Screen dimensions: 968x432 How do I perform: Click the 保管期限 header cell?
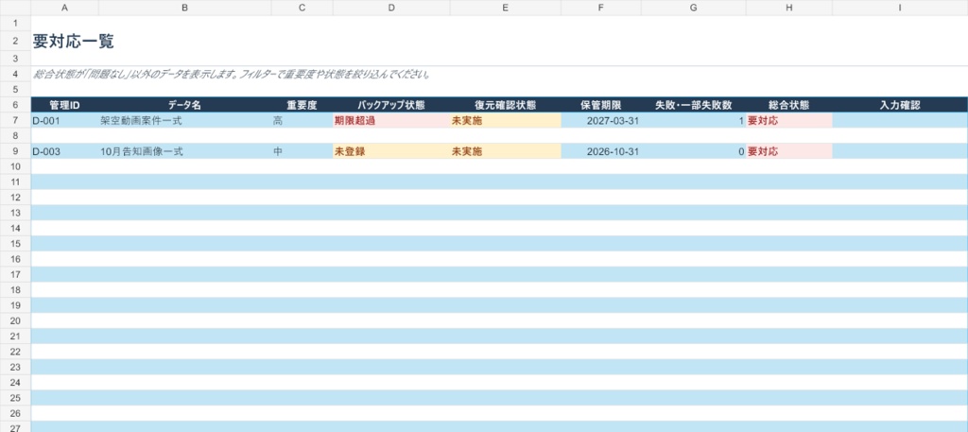(601, 105)
